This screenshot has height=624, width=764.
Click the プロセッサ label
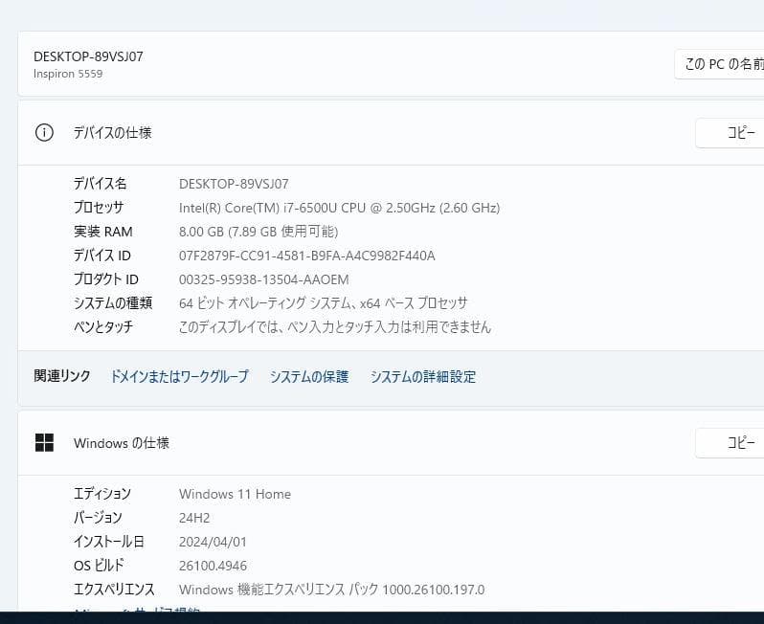pos(99,208)
